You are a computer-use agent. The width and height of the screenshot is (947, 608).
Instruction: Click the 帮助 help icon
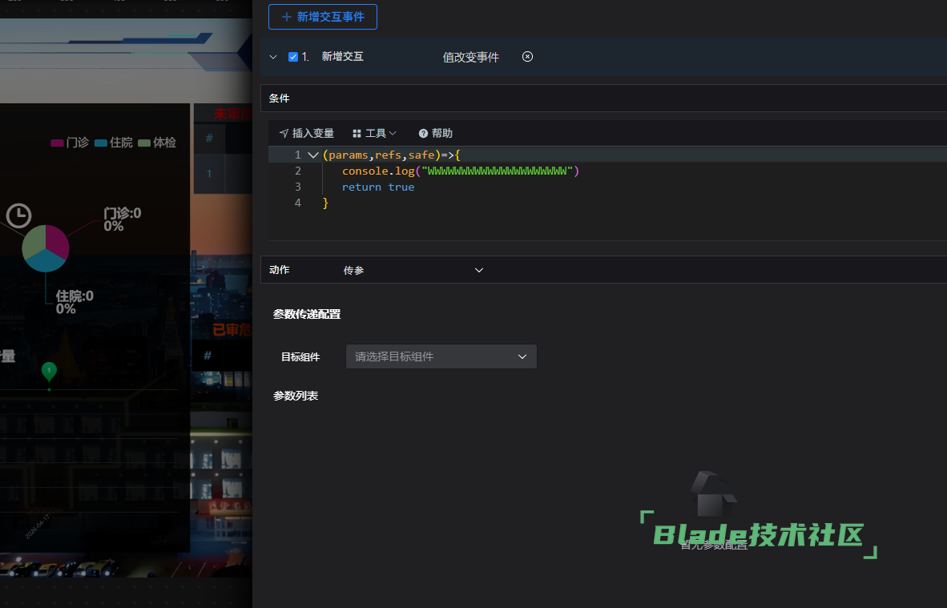point(423,133)
